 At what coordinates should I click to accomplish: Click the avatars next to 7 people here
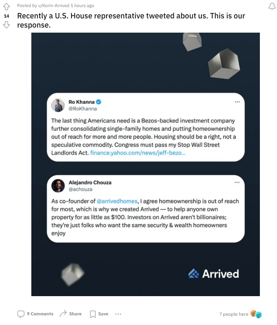click(256, 314)
